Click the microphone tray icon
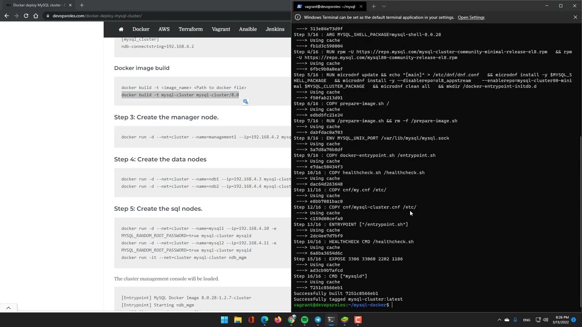Viewport: 582px width, 327px height. (516, 320)
